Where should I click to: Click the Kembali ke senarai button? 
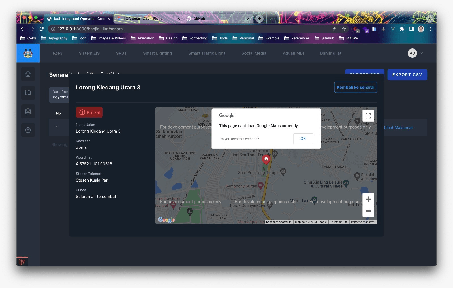pos(355,87)
